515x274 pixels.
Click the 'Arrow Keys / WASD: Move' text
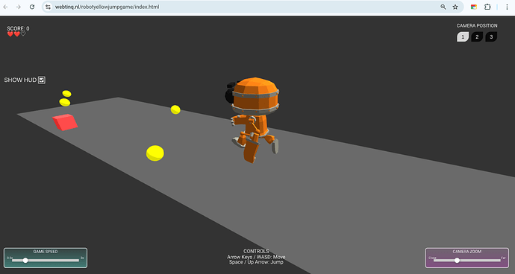[x=256, y=257]
